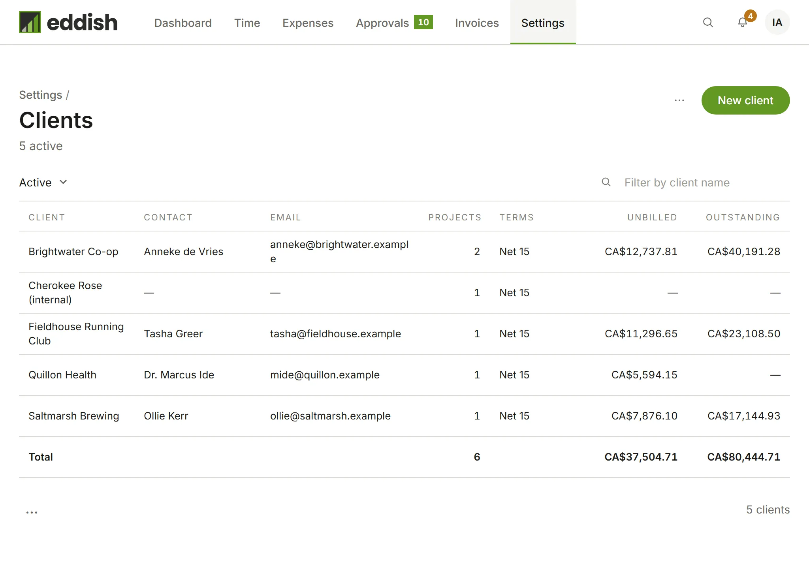Open search with the magnifier icon in the header

tap(708, 23)
